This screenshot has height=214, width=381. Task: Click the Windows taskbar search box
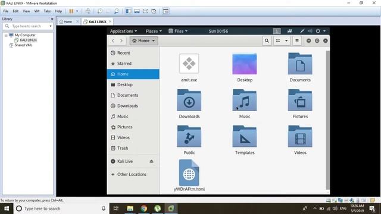(61, 209)
